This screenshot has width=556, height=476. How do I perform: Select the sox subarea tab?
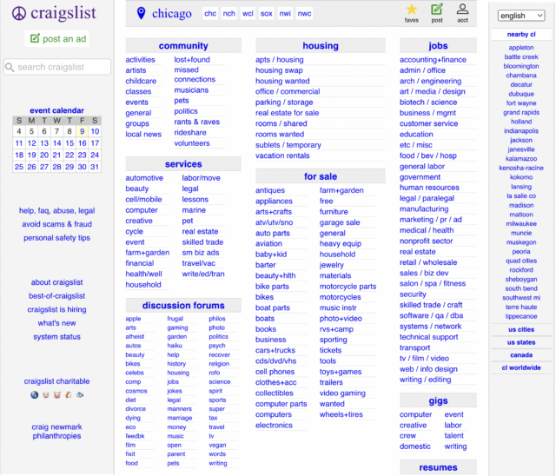pos(267,14)
